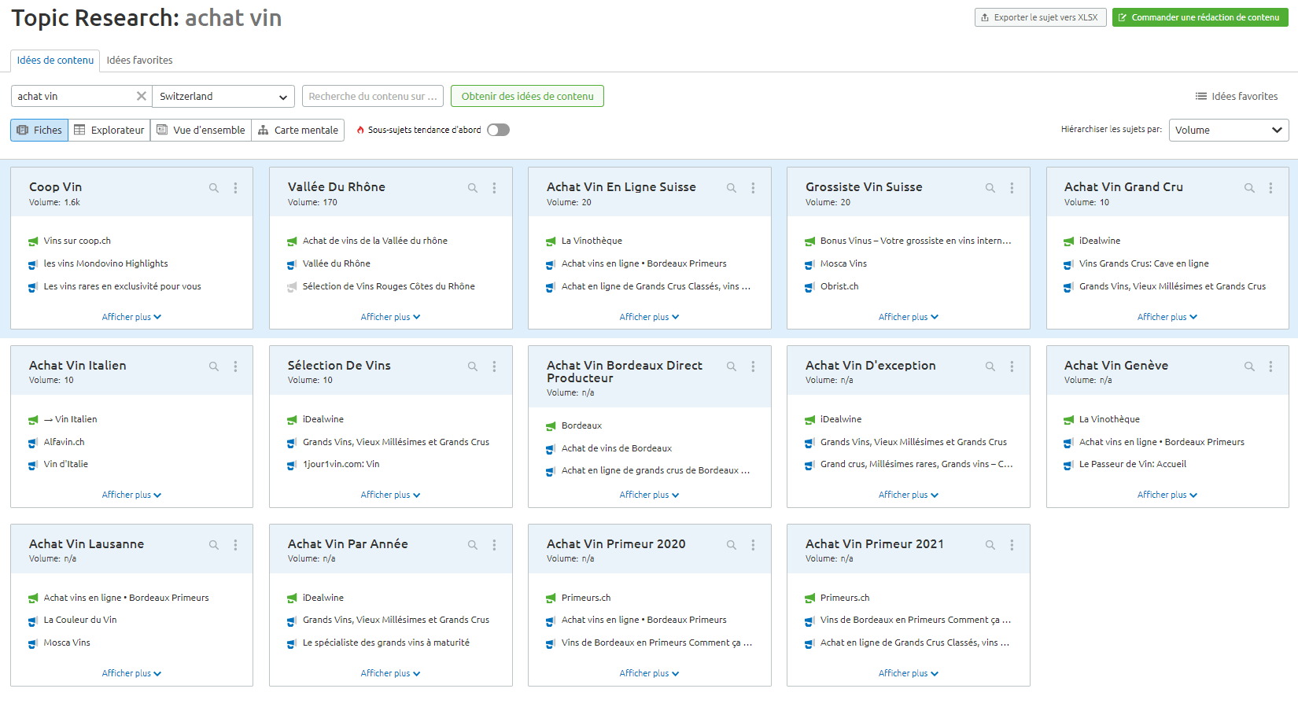Click megaphone icon next to 'Vins sur coop.ch'
The width and height of the screenshot is (1298, 707).
click(33, 241)
